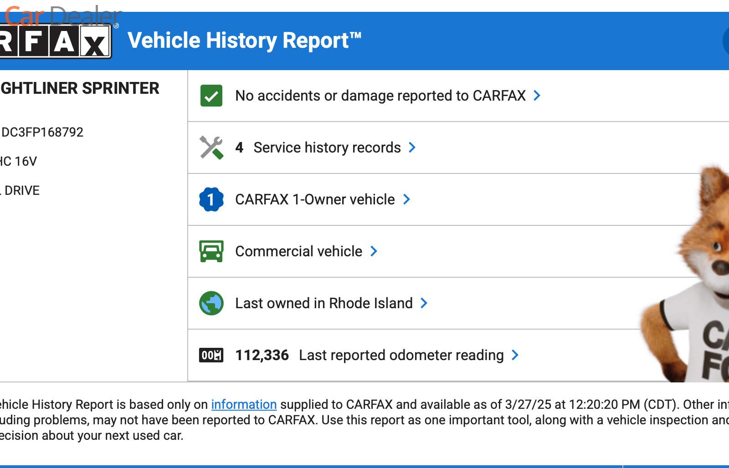Click the green checkmark accident icon
729x468 pixels.
(x=211, y=96)
